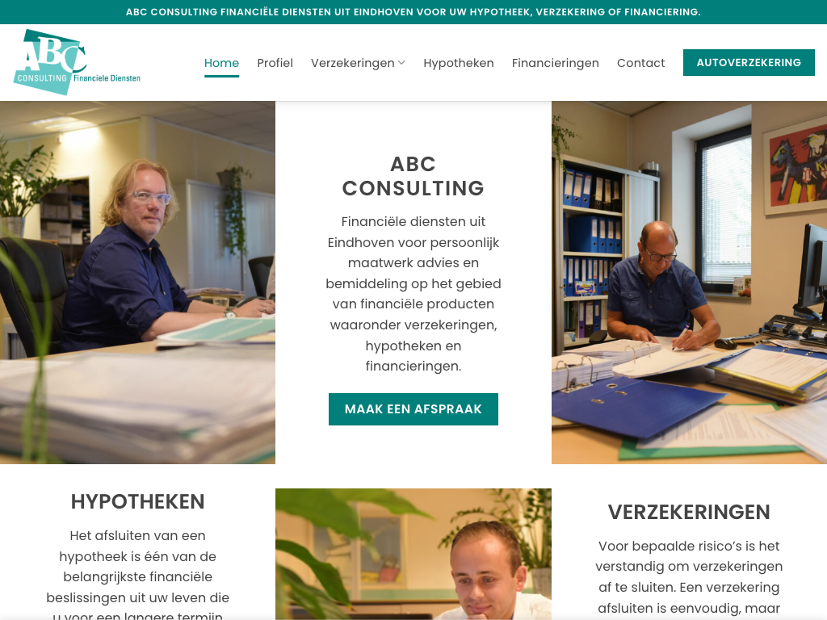
Task: Click the Financiële diensten intro paragraph
Action: (413, 294)
